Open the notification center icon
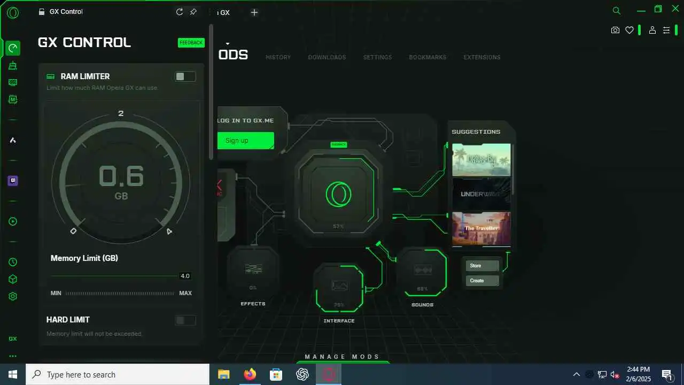The width and height of the screenshot is (684, 385). click(x=667, y=374)
